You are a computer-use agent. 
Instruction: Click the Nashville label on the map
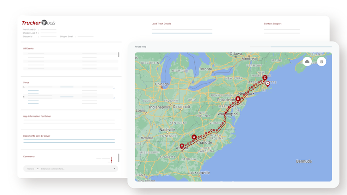167,129
